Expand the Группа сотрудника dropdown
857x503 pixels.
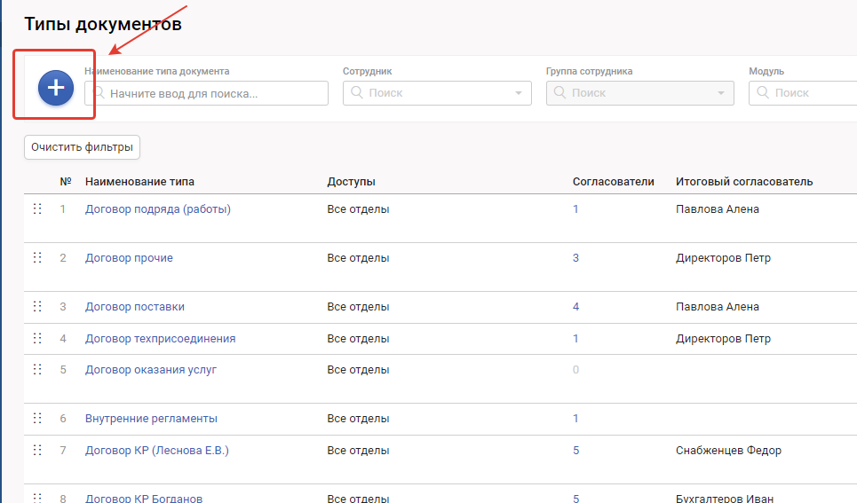[x=639, y=93]
